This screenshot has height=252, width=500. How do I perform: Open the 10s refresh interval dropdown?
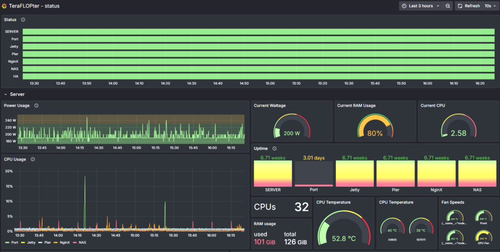point(490,6)
